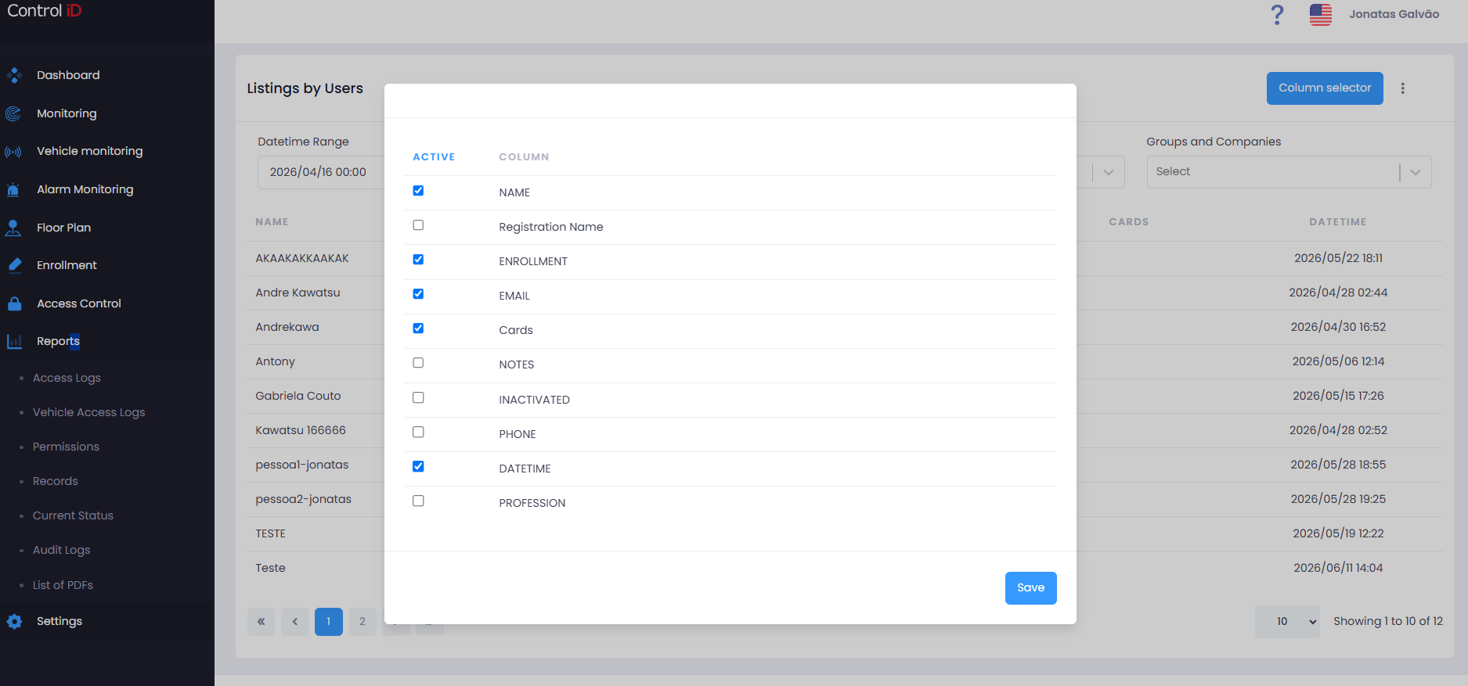This screenshot has width=1468, height=686.
Task: Click the 2026/06/11 14:04 datetime cell
Action: [x=1338, y=568]
